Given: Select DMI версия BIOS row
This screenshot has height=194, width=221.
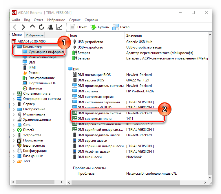Looking at the screenshot, I should tap(137, 80).
